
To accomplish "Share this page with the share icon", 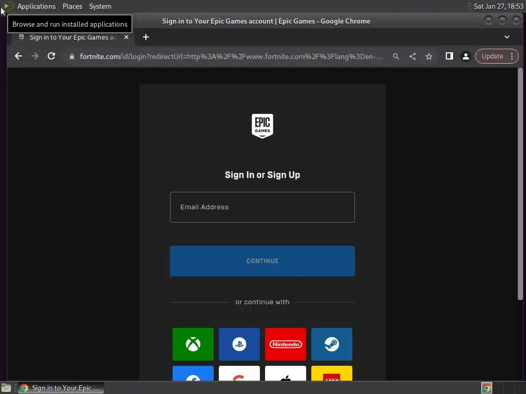I will click(x=412, y=56).
